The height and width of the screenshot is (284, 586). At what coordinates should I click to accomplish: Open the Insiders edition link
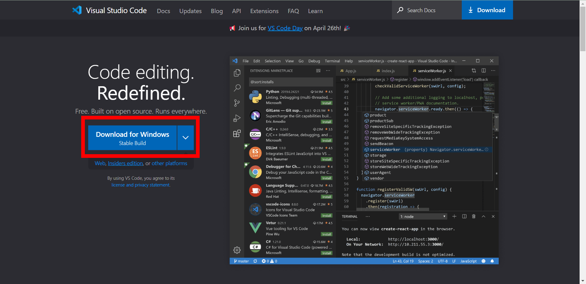(125, 163)
